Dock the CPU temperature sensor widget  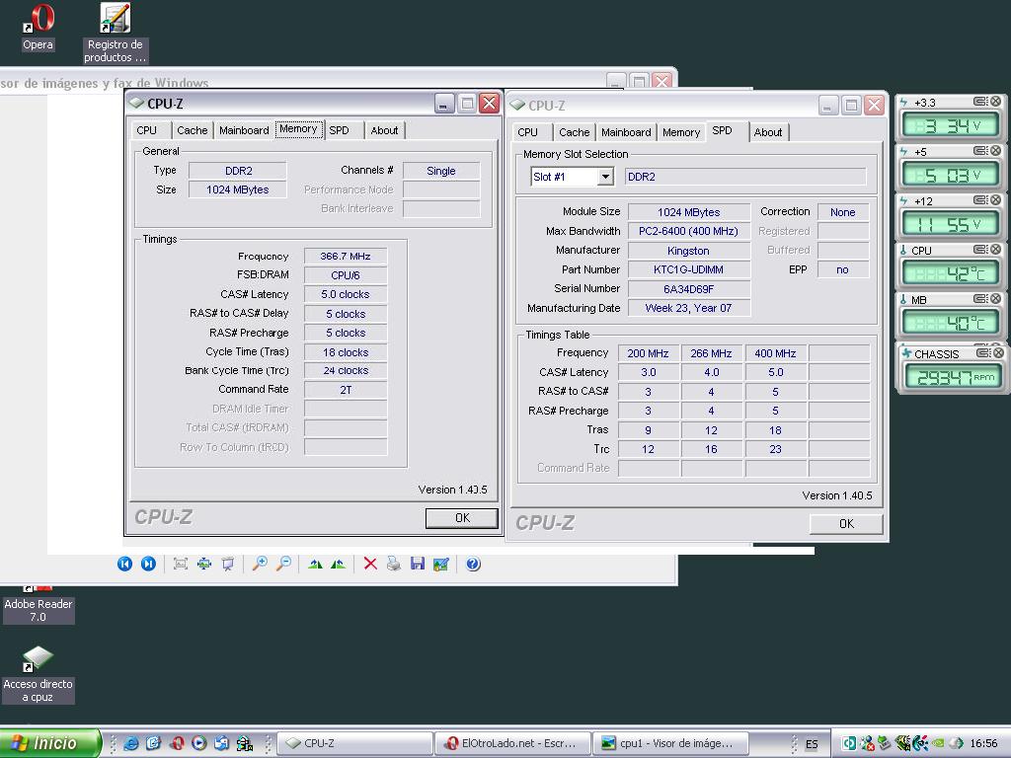point(980,250)
